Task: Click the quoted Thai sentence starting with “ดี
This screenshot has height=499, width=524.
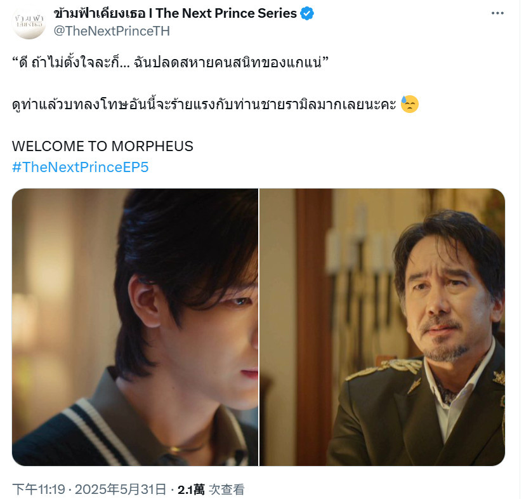Action: pos(171,62)
